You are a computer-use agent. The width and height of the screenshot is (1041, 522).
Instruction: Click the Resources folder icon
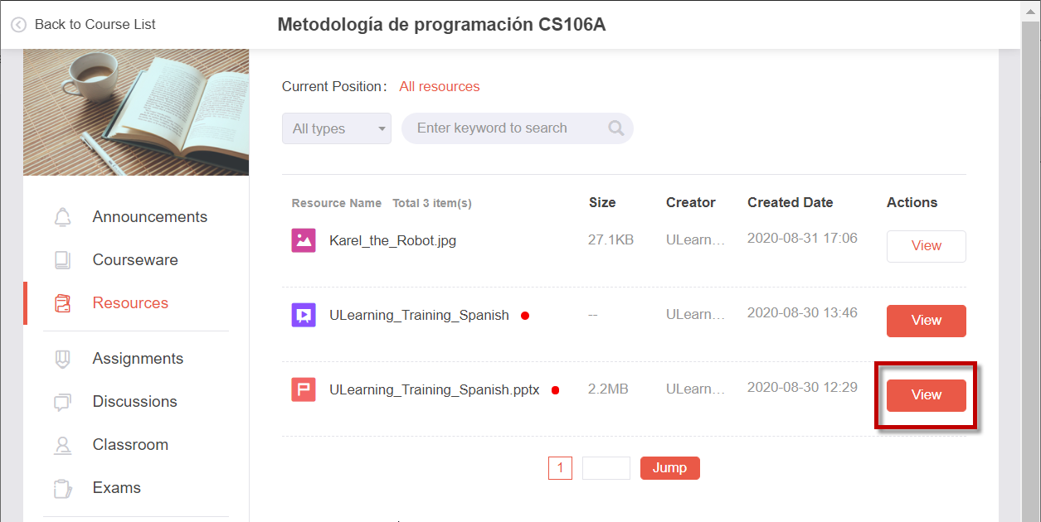(62, 303)
